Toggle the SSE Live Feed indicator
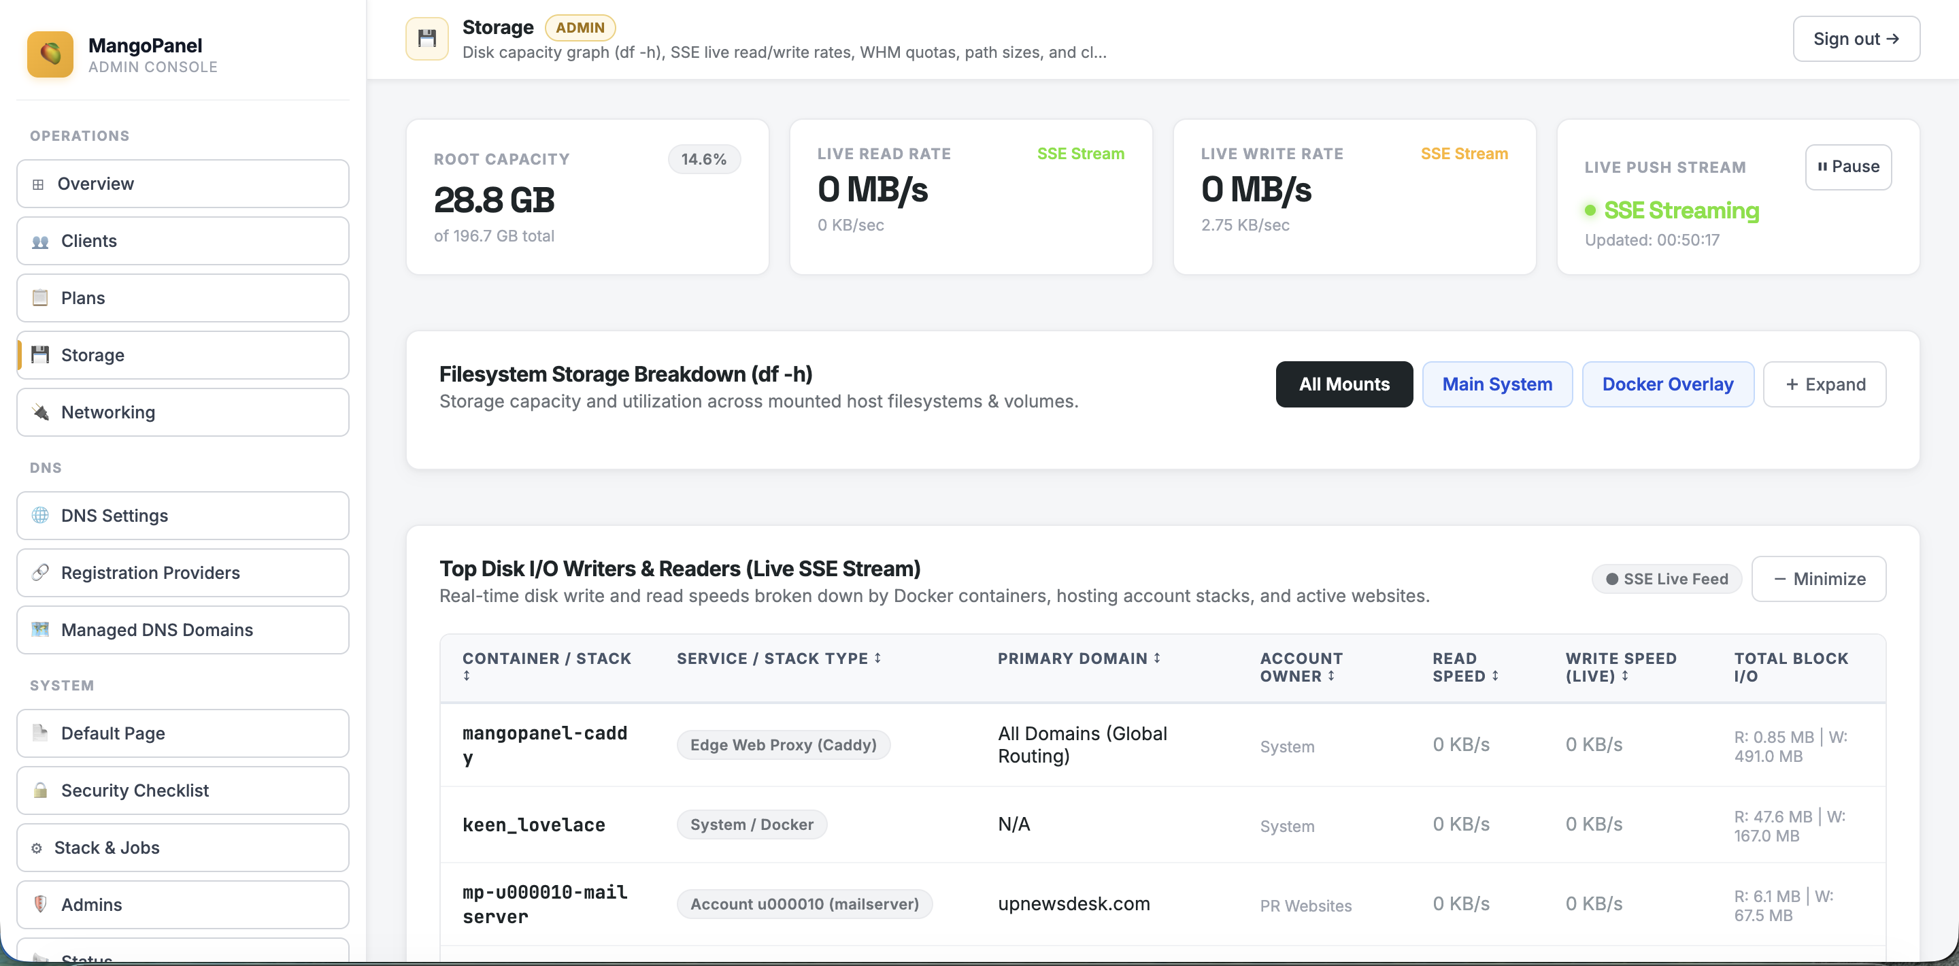The width and height of the screenshot is (1959, 966). (x=1667, y=579)
